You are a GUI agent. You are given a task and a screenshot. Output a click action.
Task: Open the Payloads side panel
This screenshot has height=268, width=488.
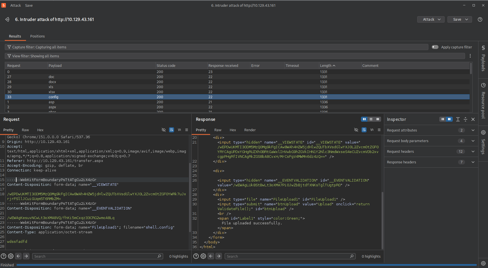point(483,58)
